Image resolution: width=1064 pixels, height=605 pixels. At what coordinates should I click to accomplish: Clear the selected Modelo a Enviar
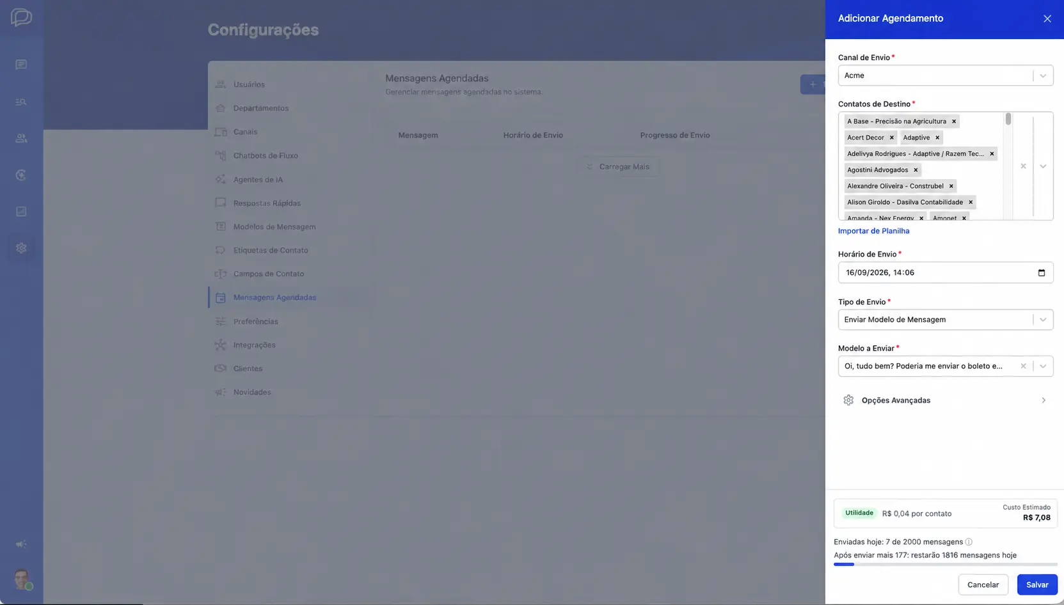(1023, 366)
